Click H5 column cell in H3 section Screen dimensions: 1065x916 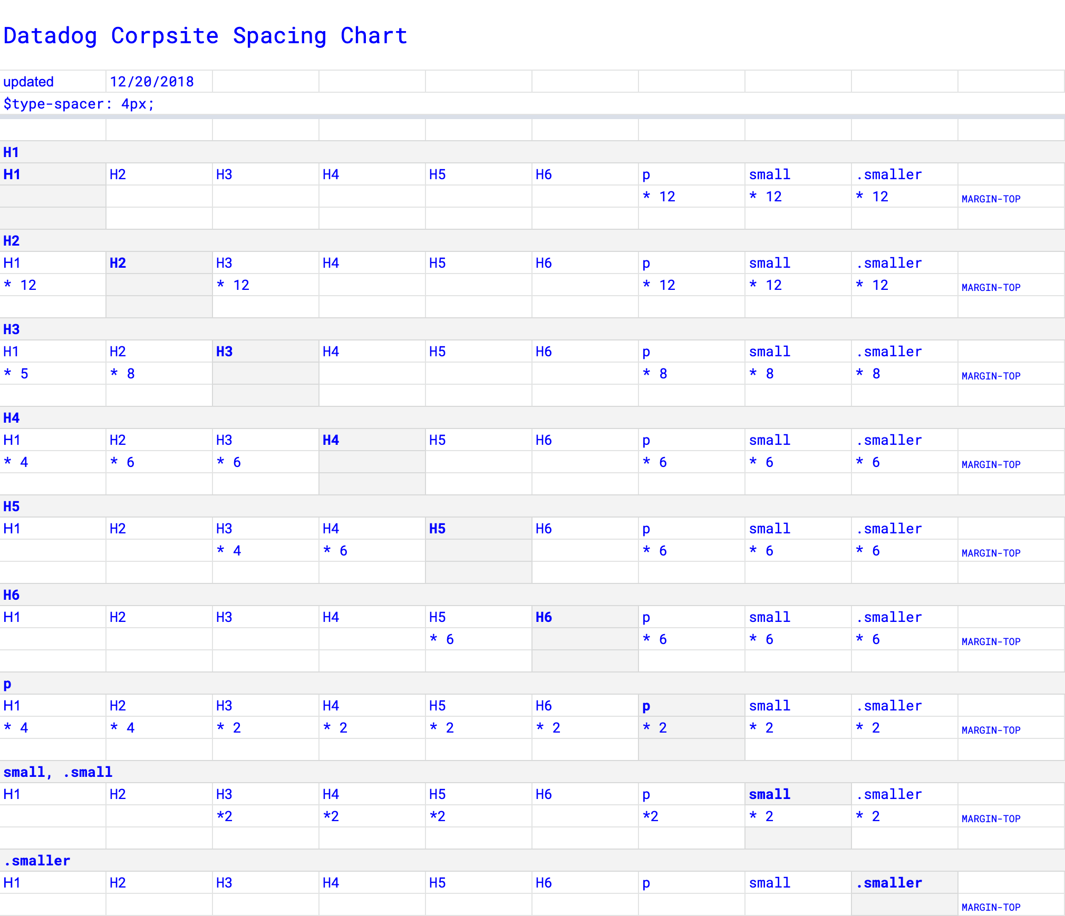coord(479,352)
